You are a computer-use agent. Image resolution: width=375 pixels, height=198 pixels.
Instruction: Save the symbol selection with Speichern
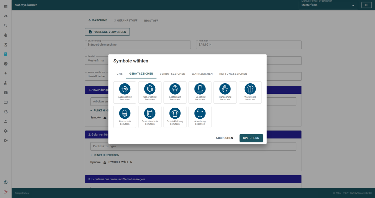[x=251, y=138]
